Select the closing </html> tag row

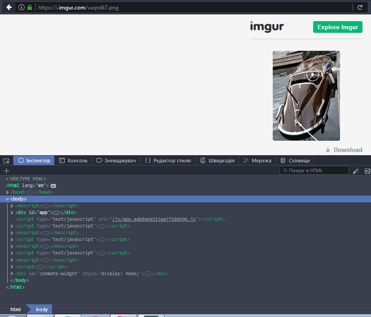pyautogui.click(x=186, y=287)
